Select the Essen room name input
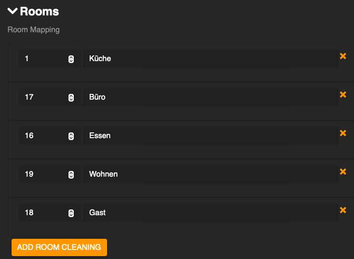 [x=210, y=136]
